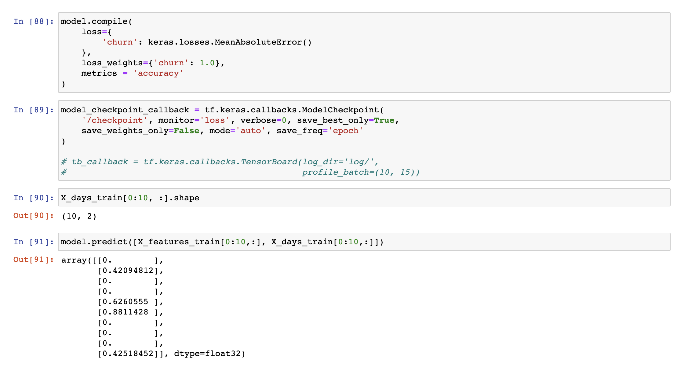Select the In [91] cell prompt
The width and height of the screenshot is (681, 367).
(x=34, y=242)
